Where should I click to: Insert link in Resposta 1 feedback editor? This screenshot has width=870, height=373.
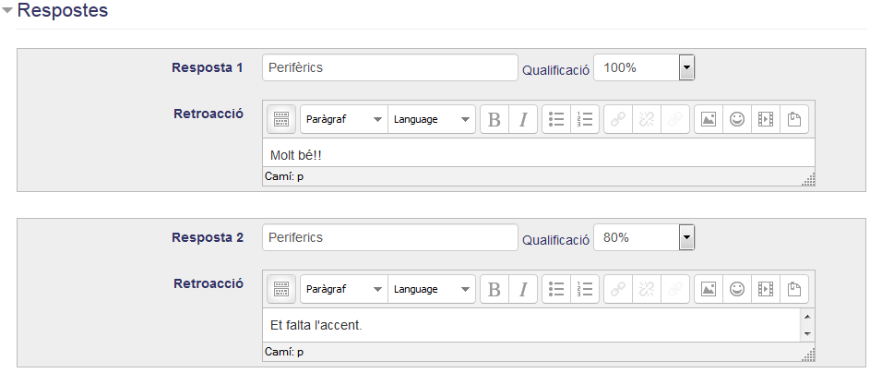(618, 119)
